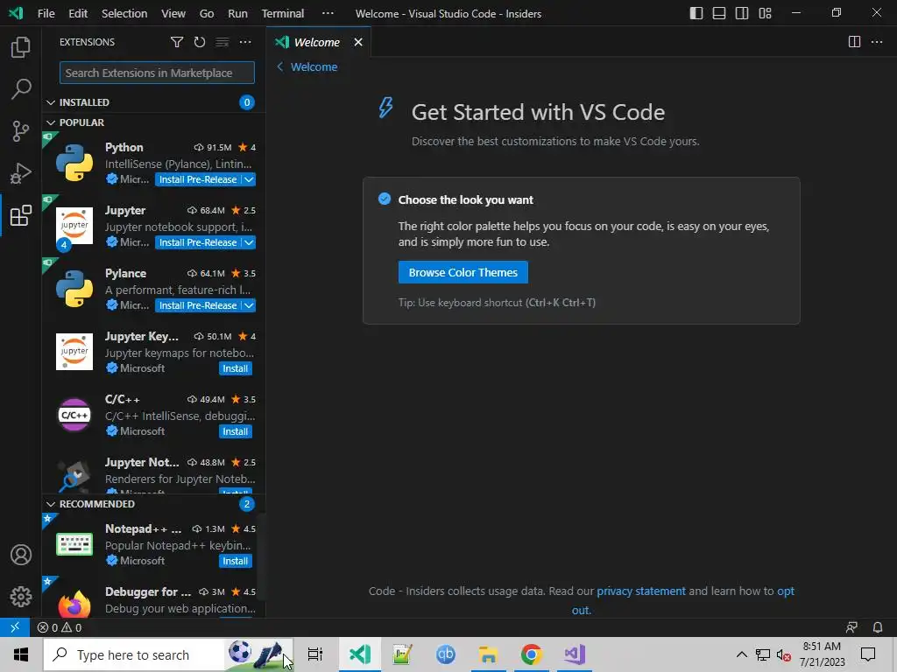Show errors and warnings in status bar
The height and width of the screenshot is (672, 897).
click(60, 627)
